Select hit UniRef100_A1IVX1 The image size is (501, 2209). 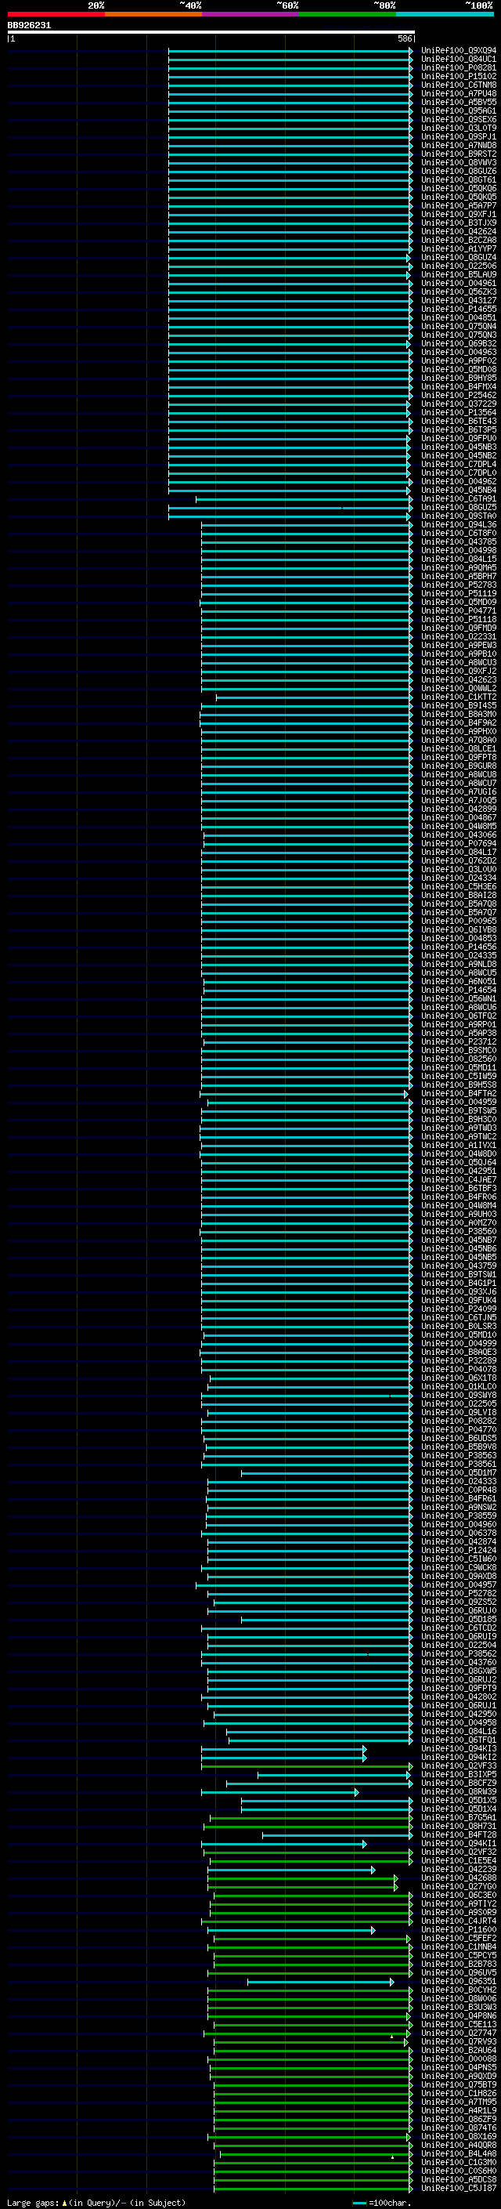[x=458, y=1145]
